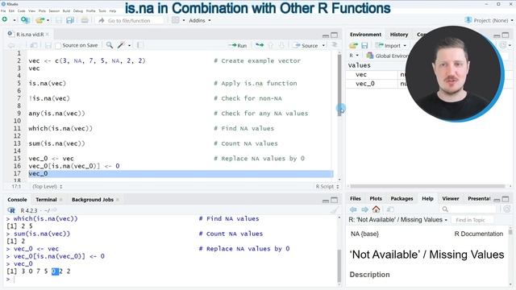Enable the Source on Save checkbox
Viewport: 516px width, 290px height.
point(58,46)
